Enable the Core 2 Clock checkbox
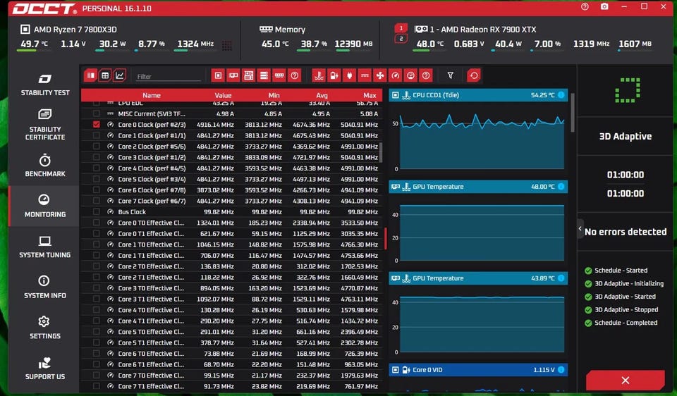Image resolution: width=677 pixels, height=396 pixels. tap(96, 147)
